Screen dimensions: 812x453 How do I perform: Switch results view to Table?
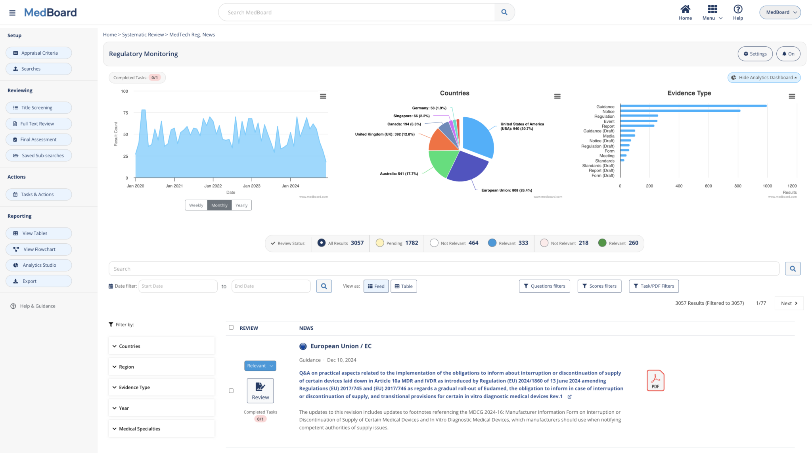(404, 286)
